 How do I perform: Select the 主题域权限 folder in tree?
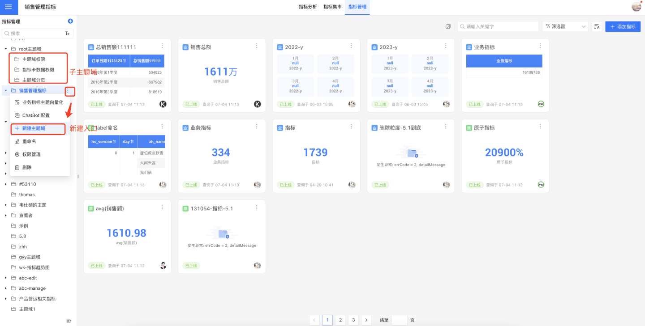coord(34,59)
